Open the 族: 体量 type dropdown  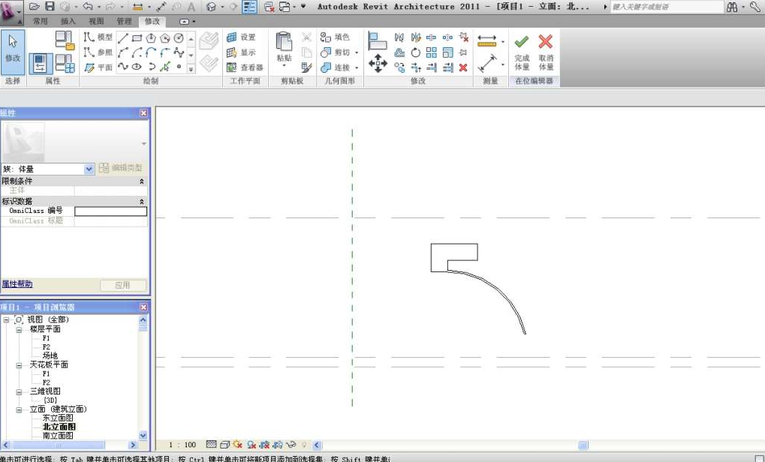89,169
